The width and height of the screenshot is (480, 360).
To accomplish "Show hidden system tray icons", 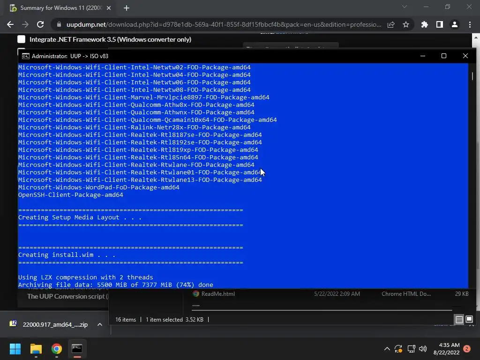I will coord(387,349).
